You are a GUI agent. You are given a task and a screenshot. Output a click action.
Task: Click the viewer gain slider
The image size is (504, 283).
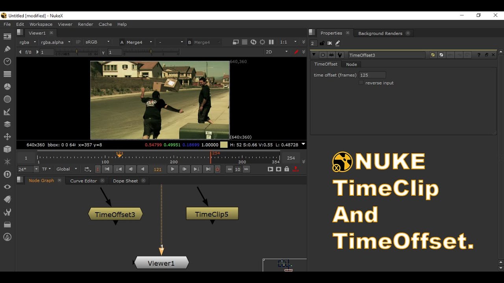76,52
